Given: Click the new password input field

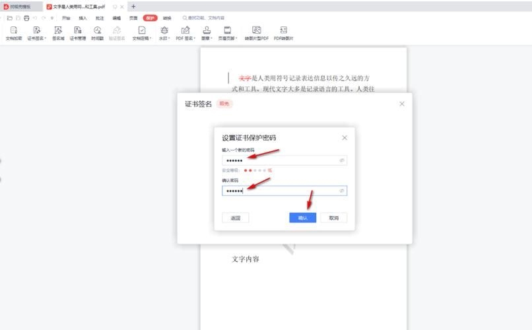Looking at the screenshot, I should tap(284, 160).
